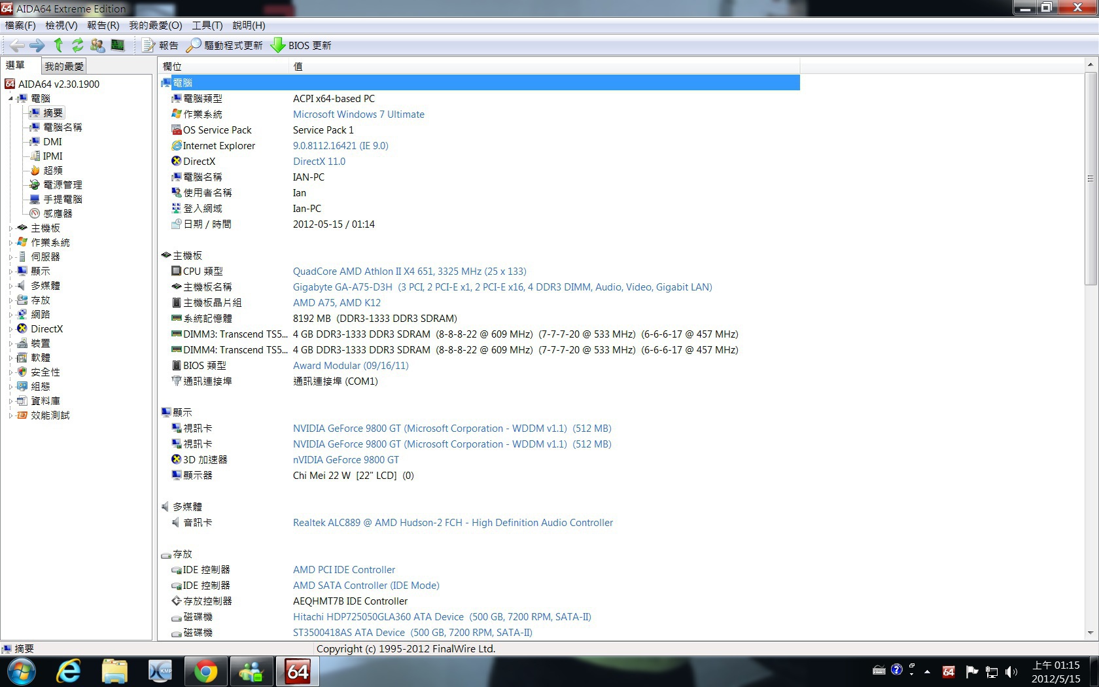The image size is (1099, 687).
Task: Switch to the 我的最愛 tab
Action: pyautogui.click(x=64, y=66)
